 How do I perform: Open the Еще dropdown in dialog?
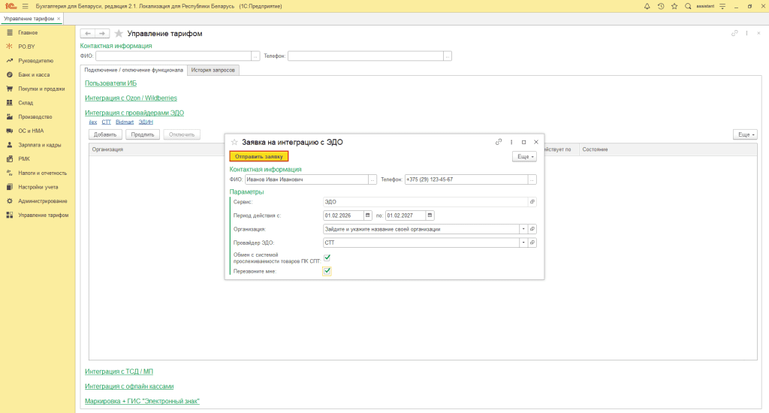click(524, 156)
